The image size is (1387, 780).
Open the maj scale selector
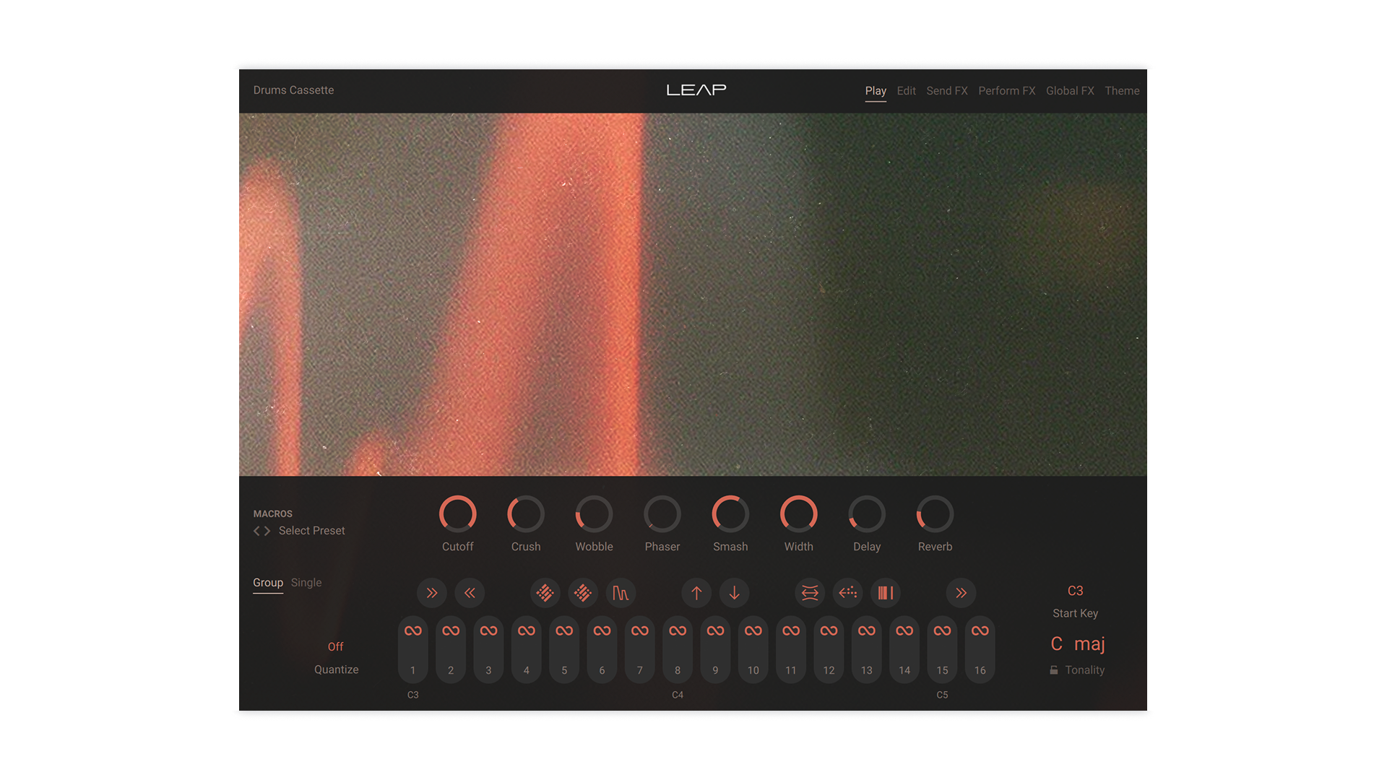tap(1090, 643)
